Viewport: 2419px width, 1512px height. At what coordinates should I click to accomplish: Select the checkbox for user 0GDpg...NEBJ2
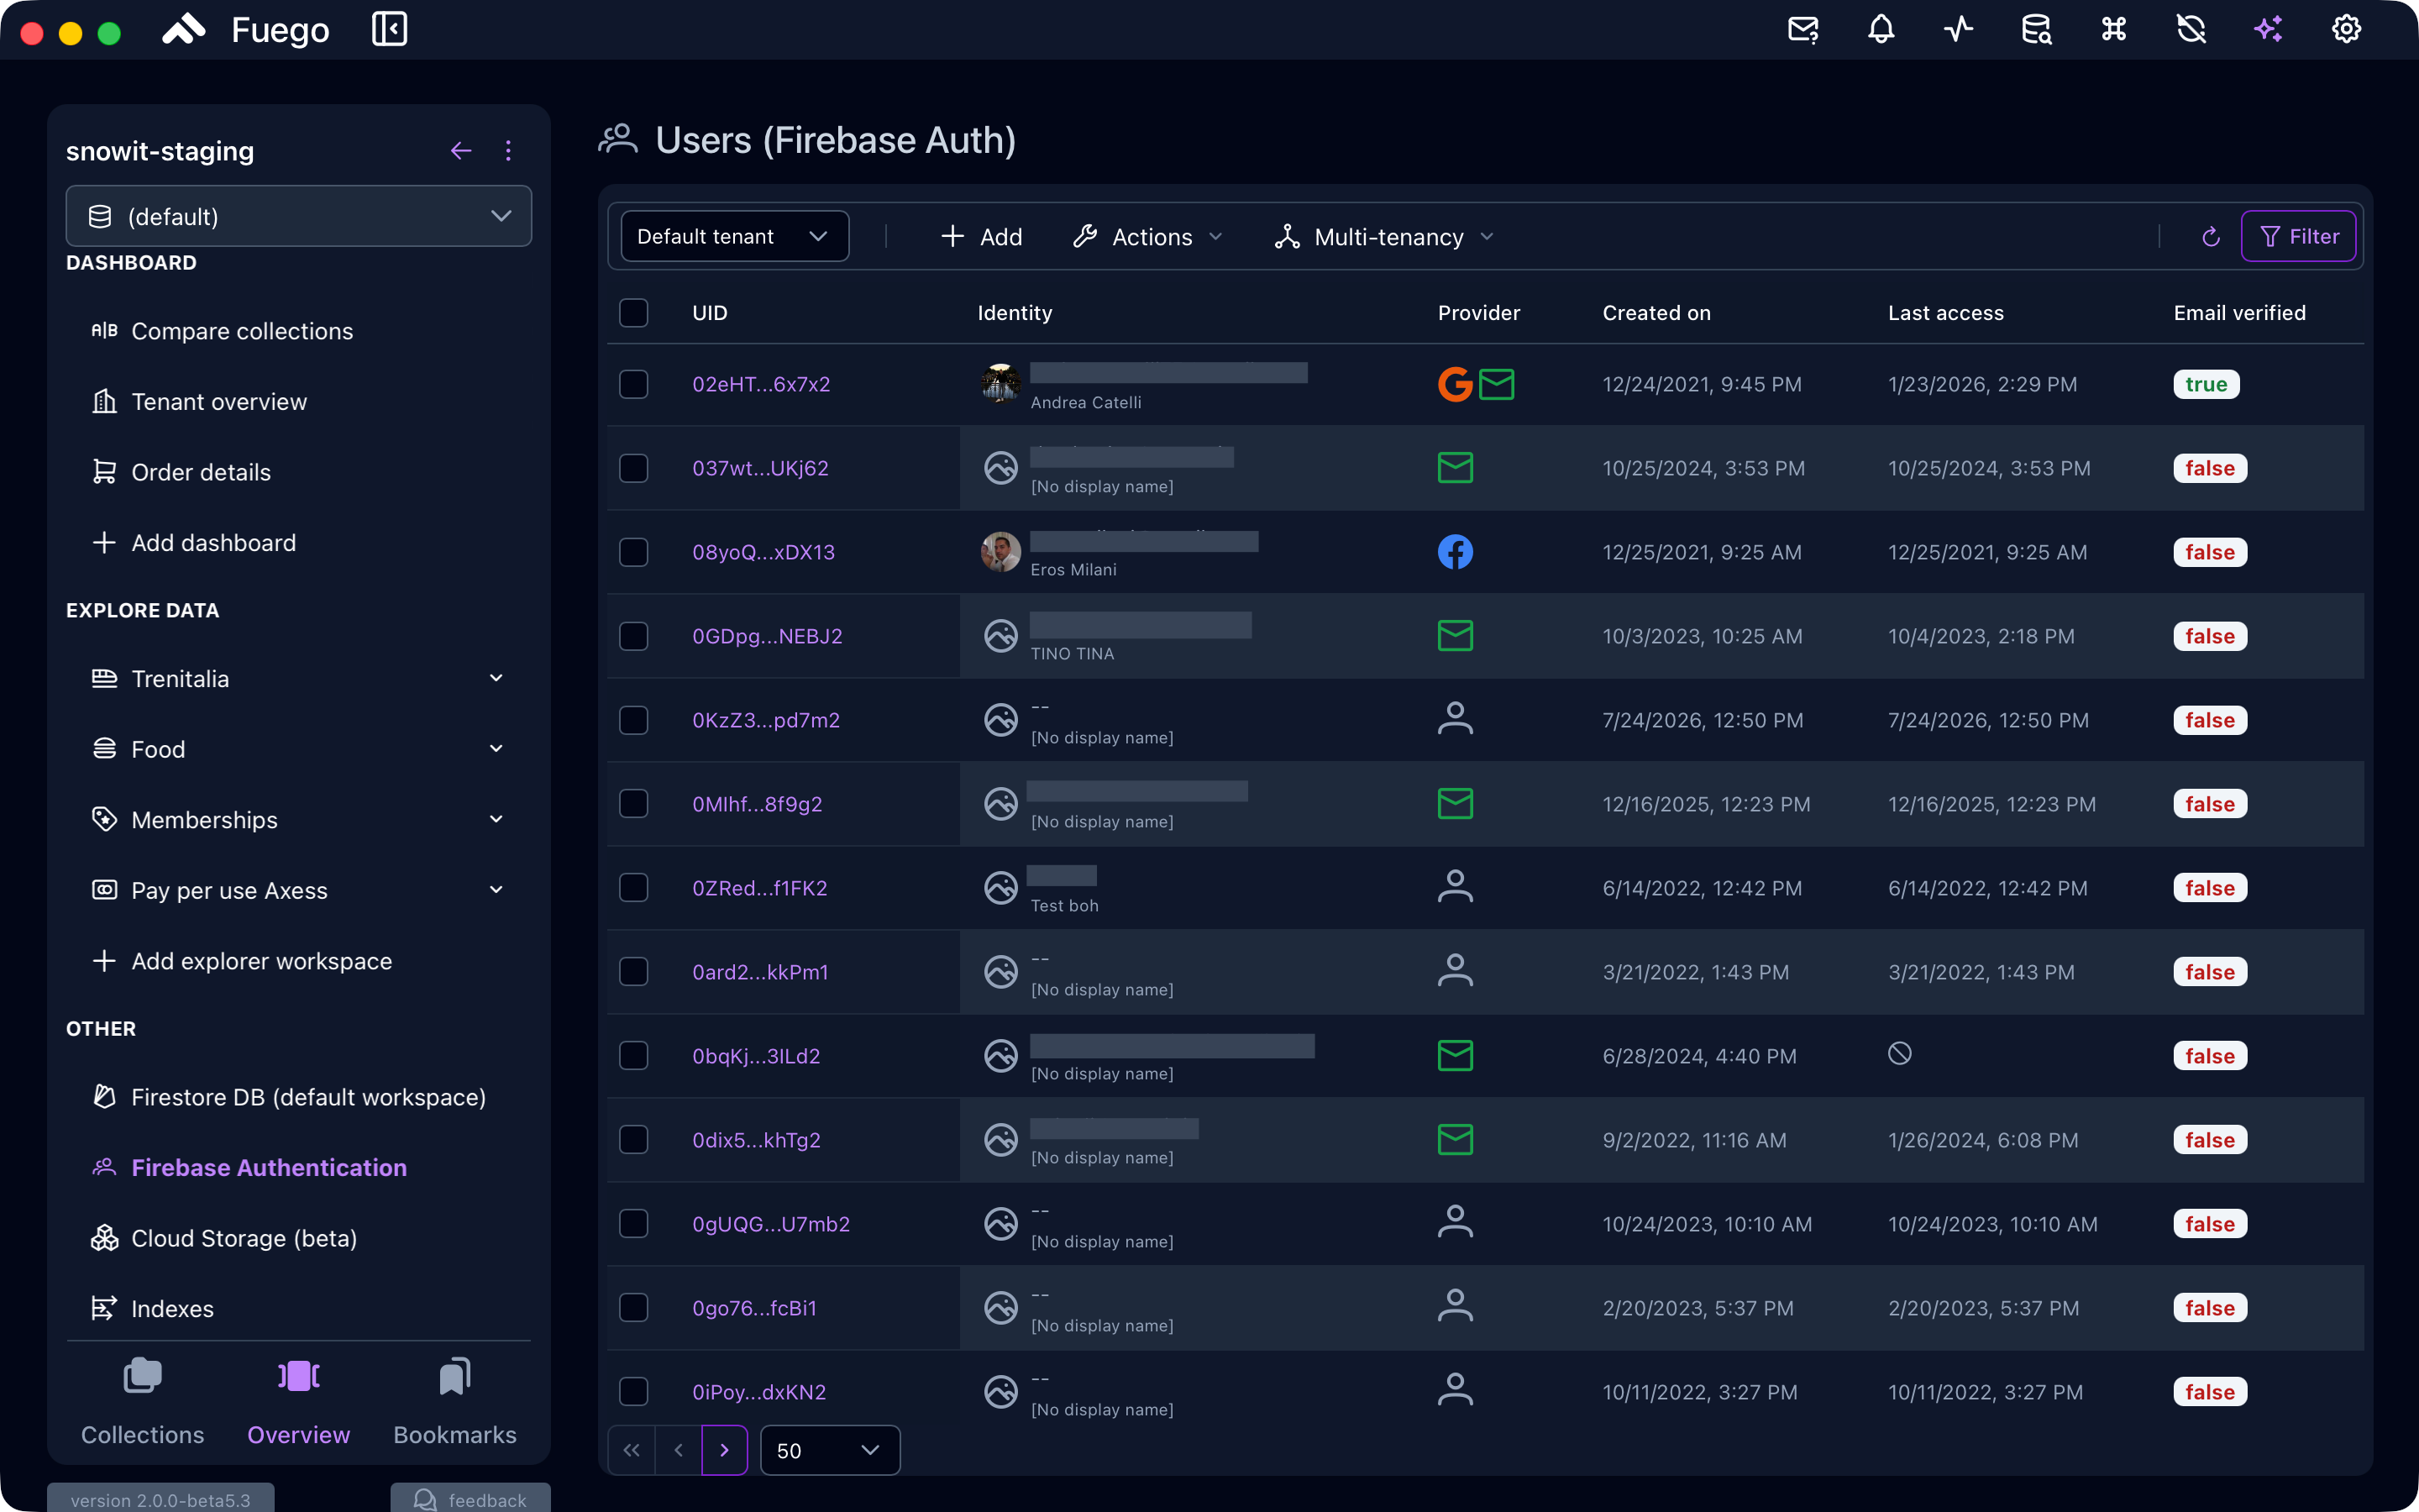[634, 636]
